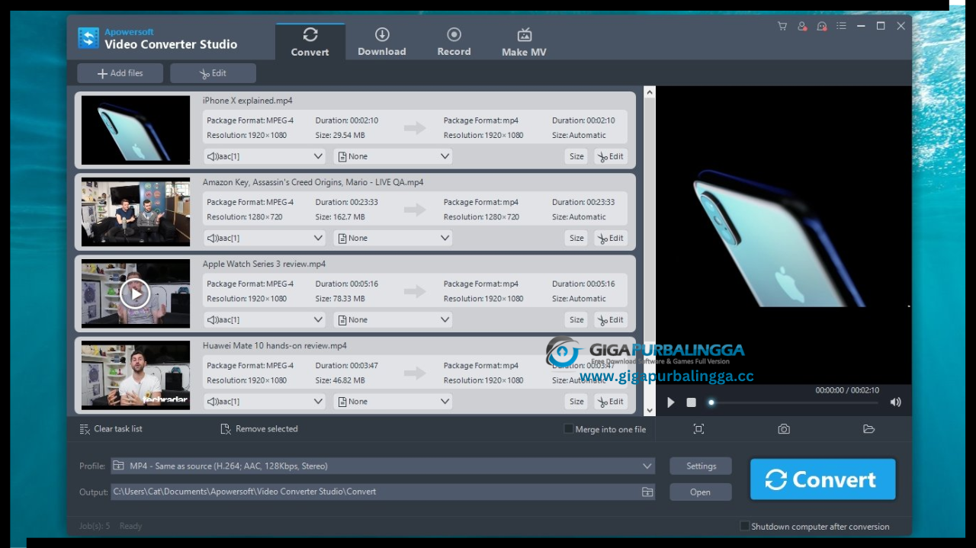Open snapshot folder icon under preview
Image resolution: width=976 pixels, height=548 pixels.
[x=868, y=429]
